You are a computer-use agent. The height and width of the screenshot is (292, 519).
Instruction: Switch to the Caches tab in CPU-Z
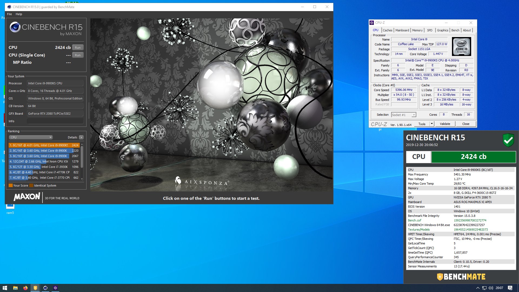coord(387,30)
